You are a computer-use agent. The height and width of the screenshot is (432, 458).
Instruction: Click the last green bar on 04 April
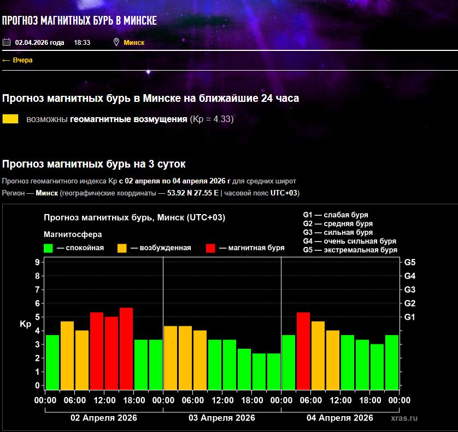pos(392,361)
